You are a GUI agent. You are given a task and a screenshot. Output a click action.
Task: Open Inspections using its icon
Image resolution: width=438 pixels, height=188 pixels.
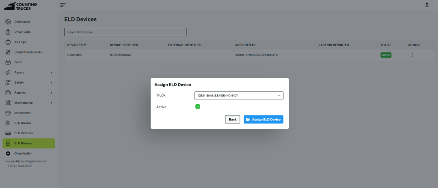pyautogui.click(x=8, y=113)
